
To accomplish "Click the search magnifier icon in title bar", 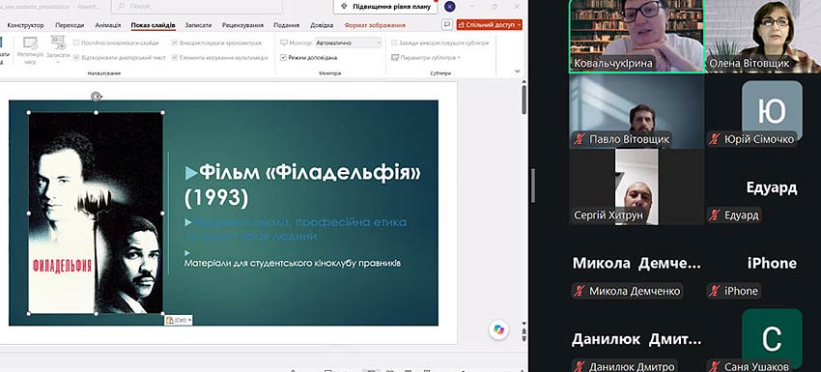I will [x=122, y=7].
